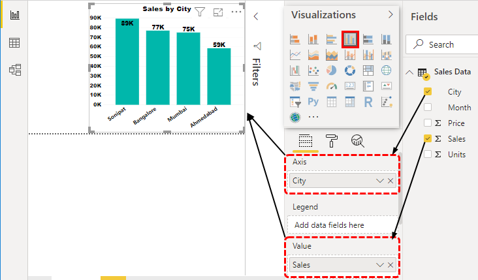Image resolution: width=478 pixels, height=280 pixels.
Task: Pick the Stacked area chart visual
Action: [331, 55]
